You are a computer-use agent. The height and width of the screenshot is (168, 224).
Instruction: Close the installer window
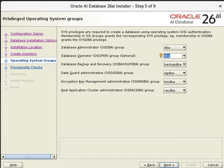click(x=220, y=6)
